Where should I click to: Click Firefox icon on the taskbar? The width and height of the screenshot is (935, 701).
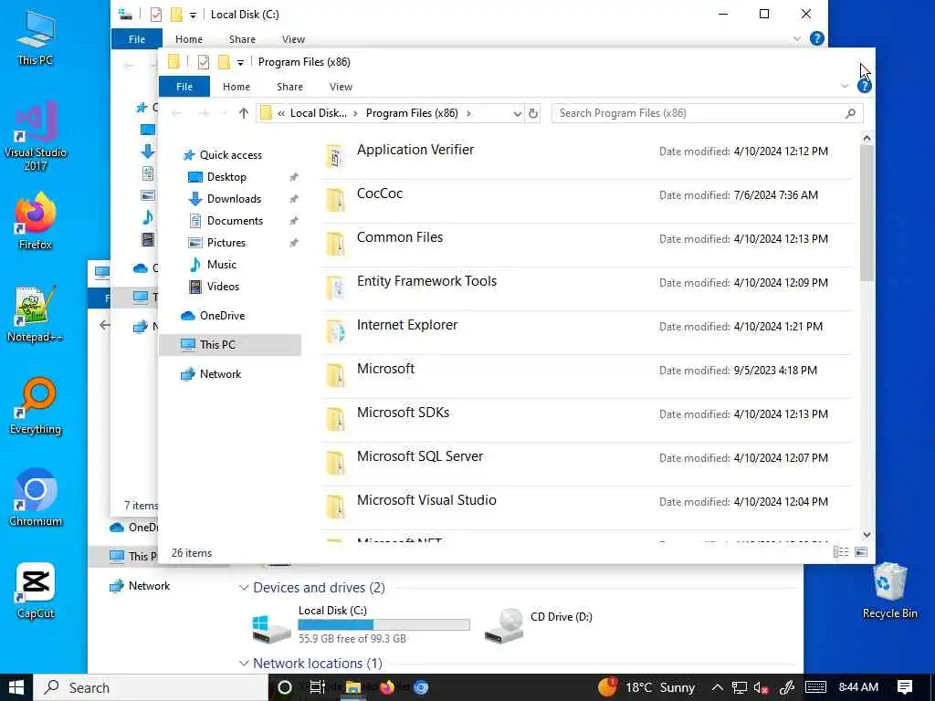[387, 687]
